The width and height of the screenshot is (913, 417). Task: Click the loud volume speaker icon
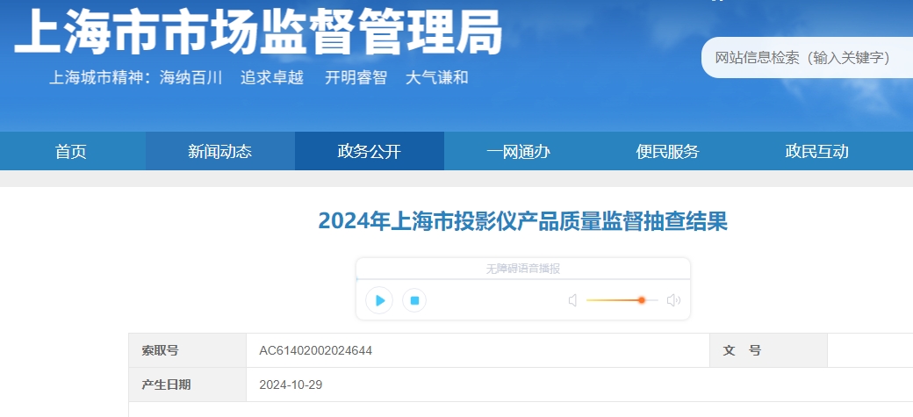(673, 300)
